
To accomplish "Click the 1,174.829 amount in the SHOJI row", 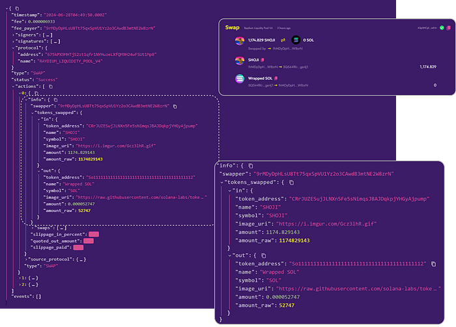I will click(428, 67).
